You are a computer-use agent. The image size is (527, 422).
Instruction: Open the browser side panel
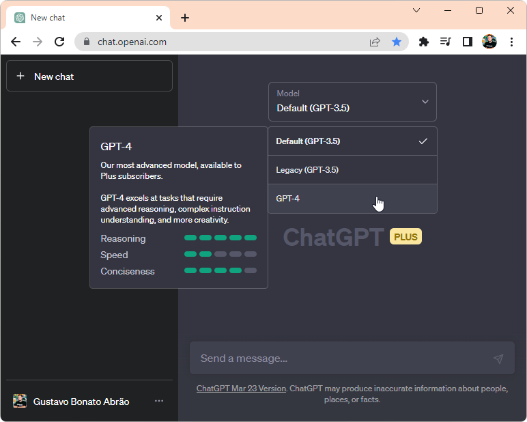coord(468,42)
